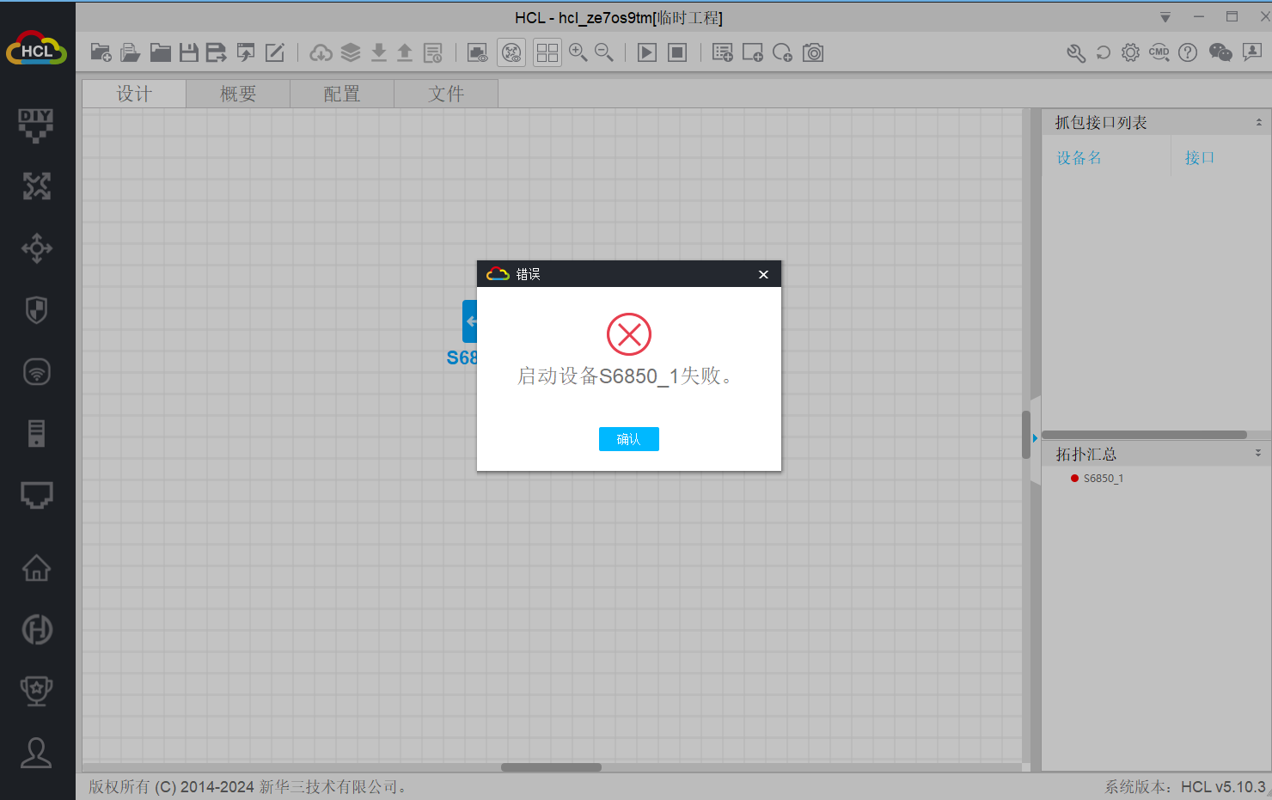Select the 文件 tab
The width and height of the screenshot is (1272, 800).
(446, 94)
